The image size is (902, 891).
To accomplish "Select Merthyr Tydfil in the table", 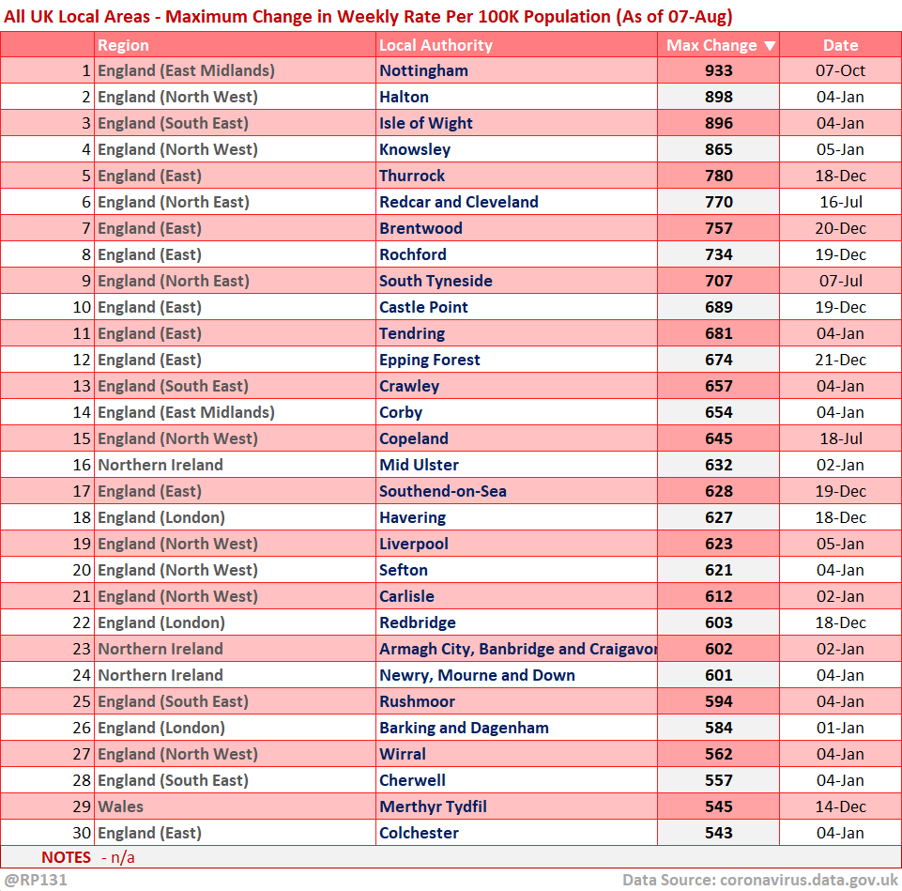I will point(433,807).
